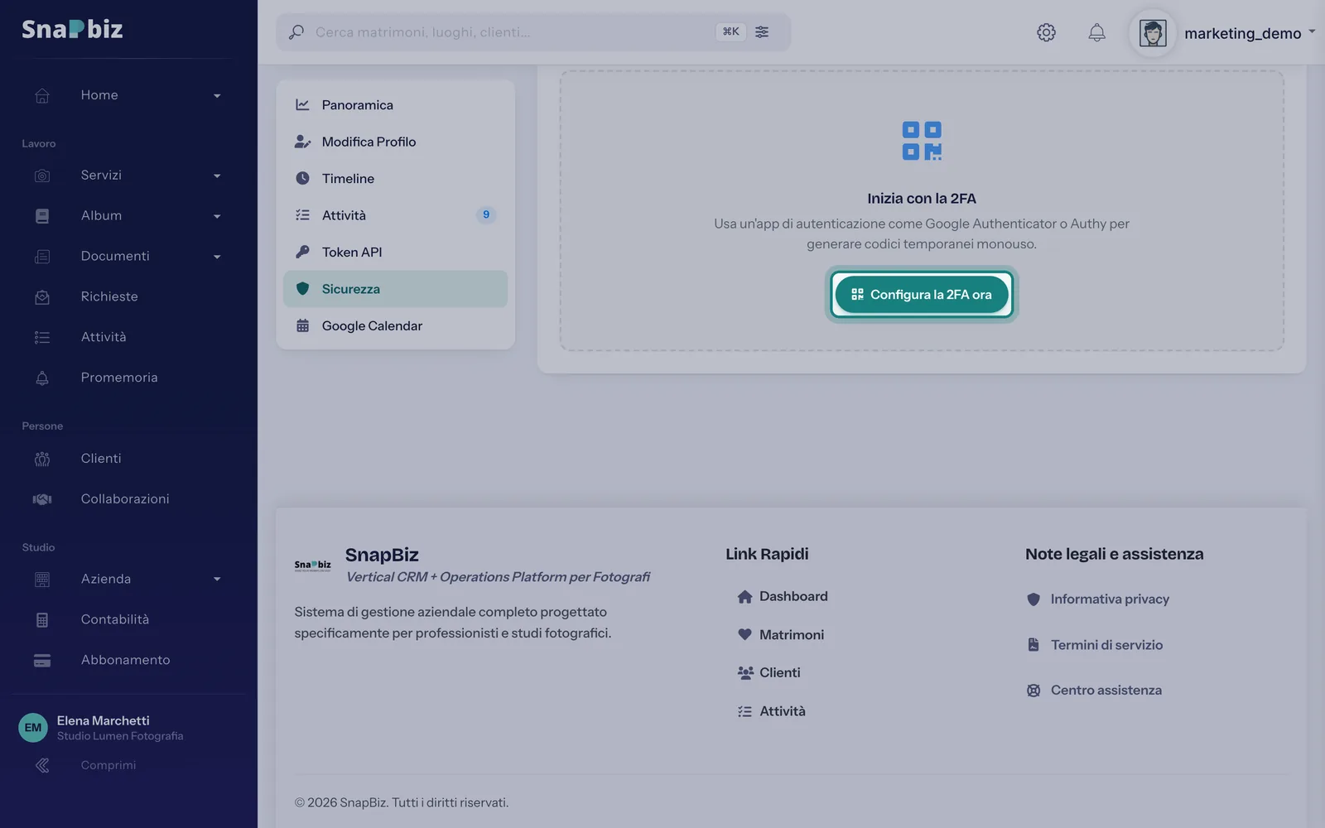Go to Modifica Profilo section
The height and width of the screenshot is (828, 1325).
(395, 142)
